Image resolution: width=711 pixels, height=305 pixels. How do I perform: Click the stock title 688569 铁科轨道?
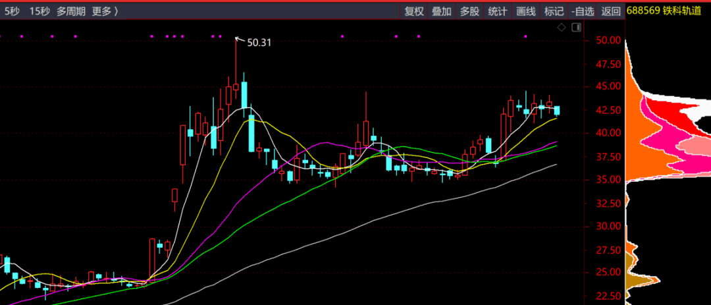pyautogui.click(x=664, y=11)
